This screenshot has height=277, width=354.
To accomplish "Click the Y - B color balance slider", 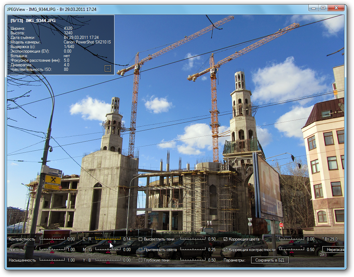I will [x=108, y=260].
